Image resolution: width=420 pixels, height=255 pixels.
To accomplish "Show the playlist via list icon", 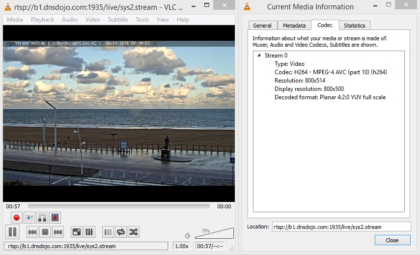I will point(108,232).
